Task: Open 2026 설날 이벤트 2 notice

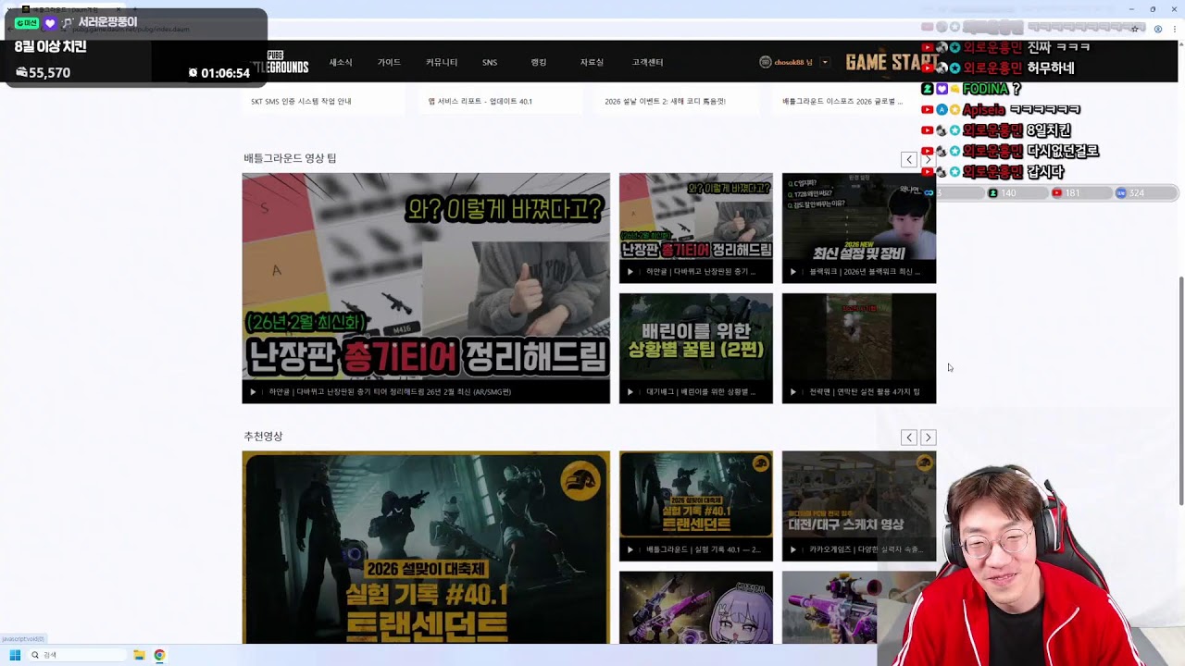Action: point(665,101)
